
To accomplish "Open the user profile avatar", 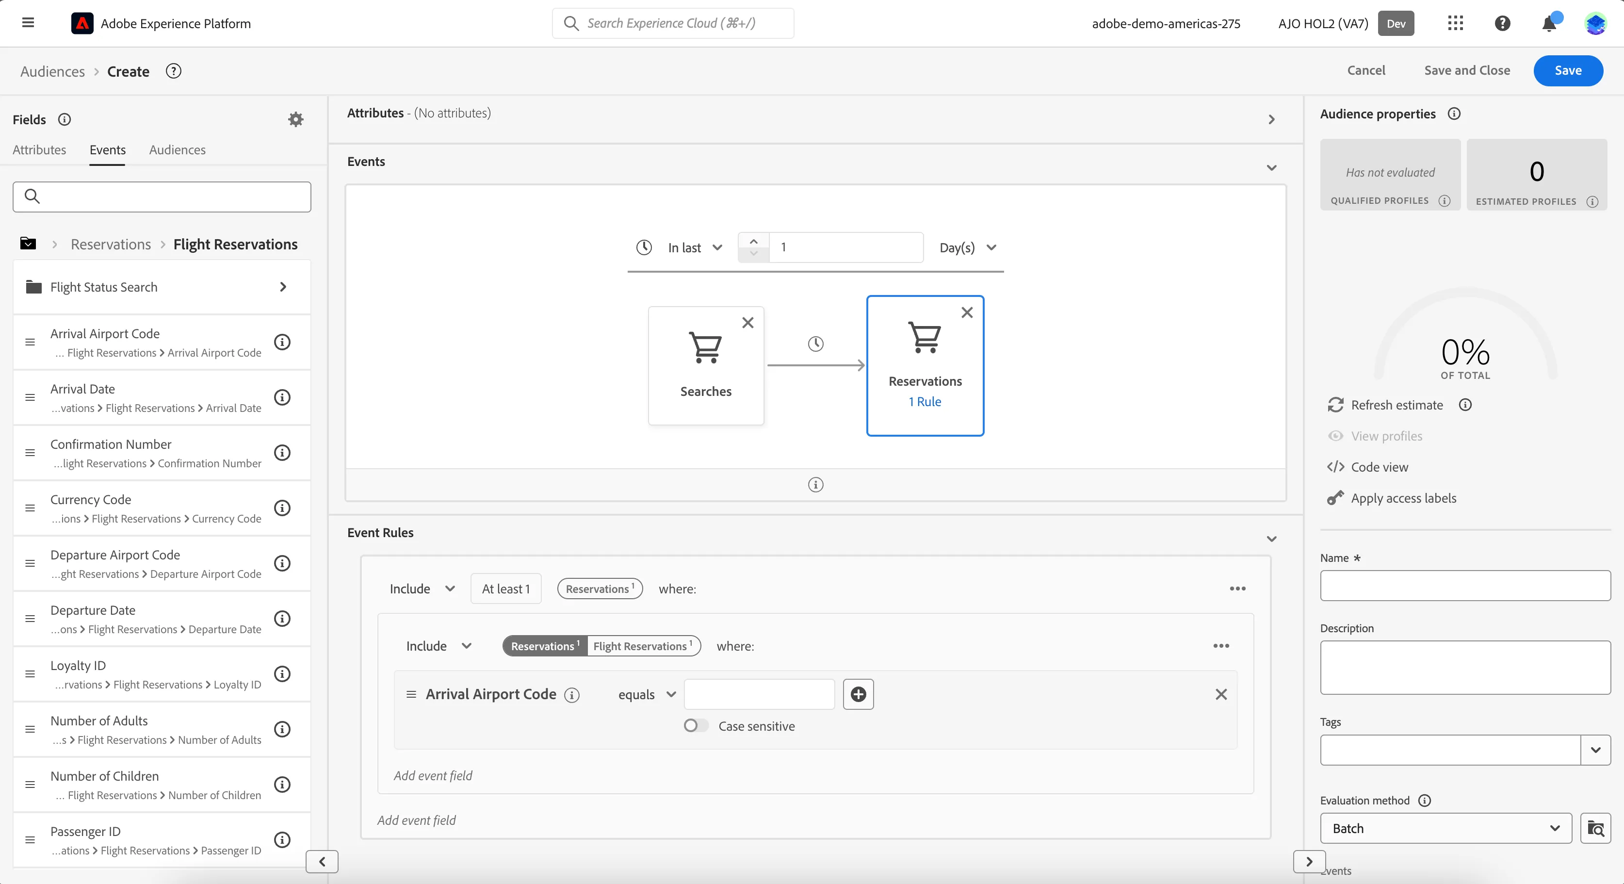I will [1596, 23].
